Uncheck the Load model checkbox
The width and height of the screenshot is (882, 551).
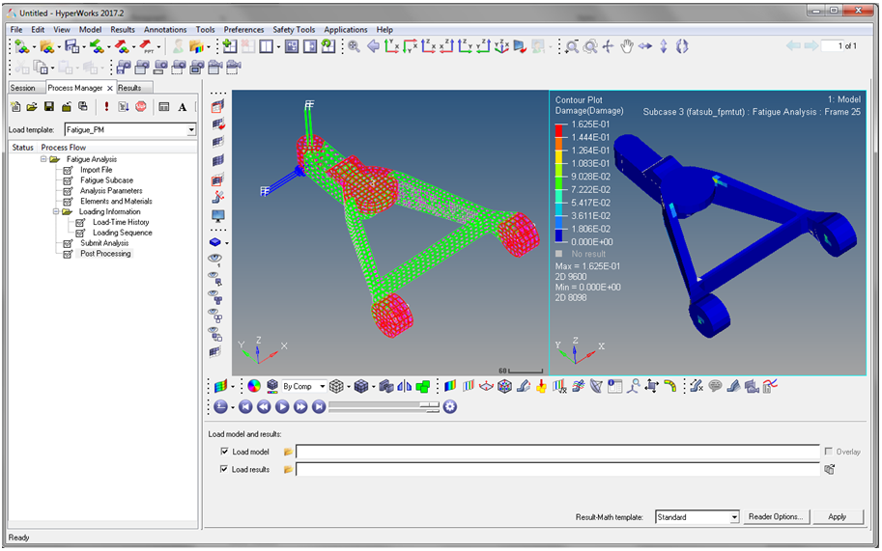coord(225,452)
